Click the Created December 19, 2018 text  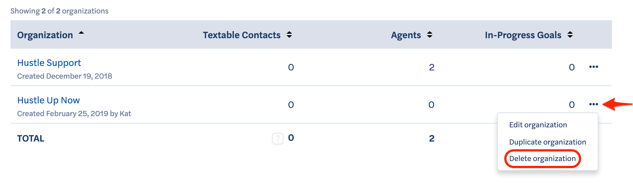coord(65,76)
